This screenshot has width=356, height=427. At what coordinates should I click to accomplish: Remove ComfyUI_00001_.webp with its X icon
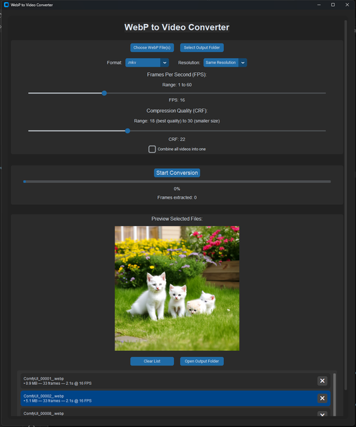[x=322, y=381]
